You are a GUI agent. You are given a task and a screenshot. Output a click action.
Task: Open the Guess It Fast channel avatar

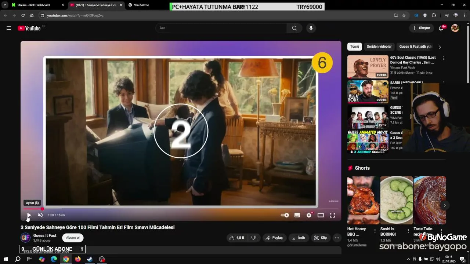coord(25,238)
